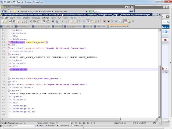Collapse the update fold marker on line 41
The width and height of the screenshot is (172, 129).
point(9,91)
